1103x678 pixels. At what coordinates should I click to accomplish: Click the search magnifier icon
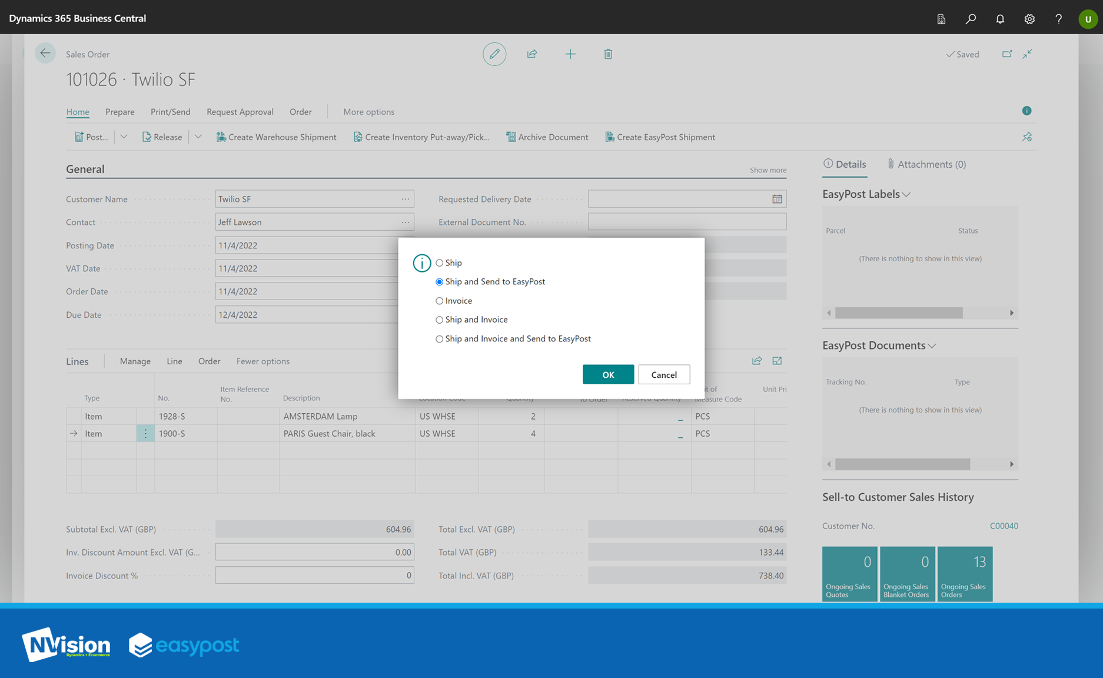point(971,19)
